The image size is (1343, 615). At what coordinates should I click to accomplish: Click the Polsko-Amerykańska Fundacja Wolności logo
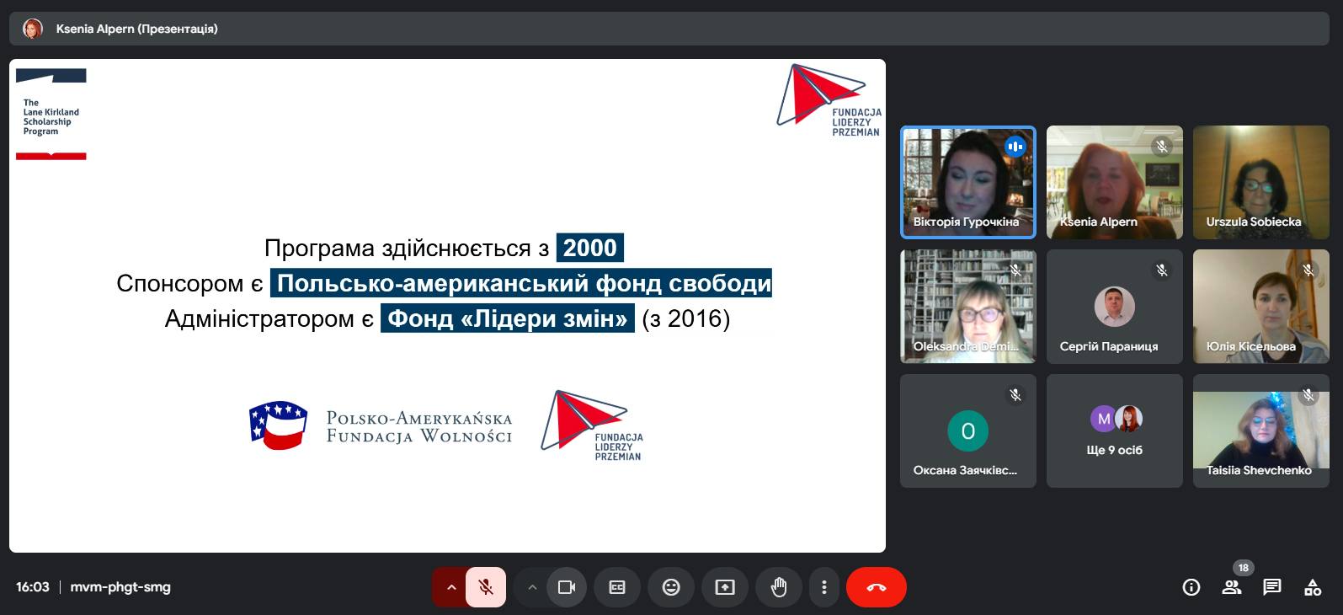point(381,426)
